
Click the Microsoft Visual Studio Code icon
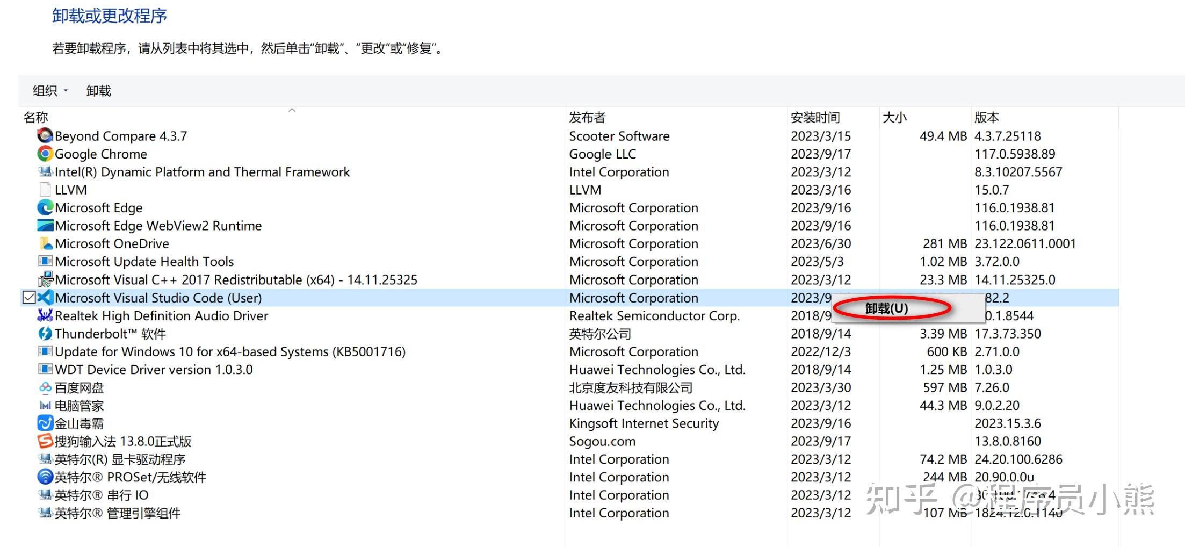(x=45, y=298)
